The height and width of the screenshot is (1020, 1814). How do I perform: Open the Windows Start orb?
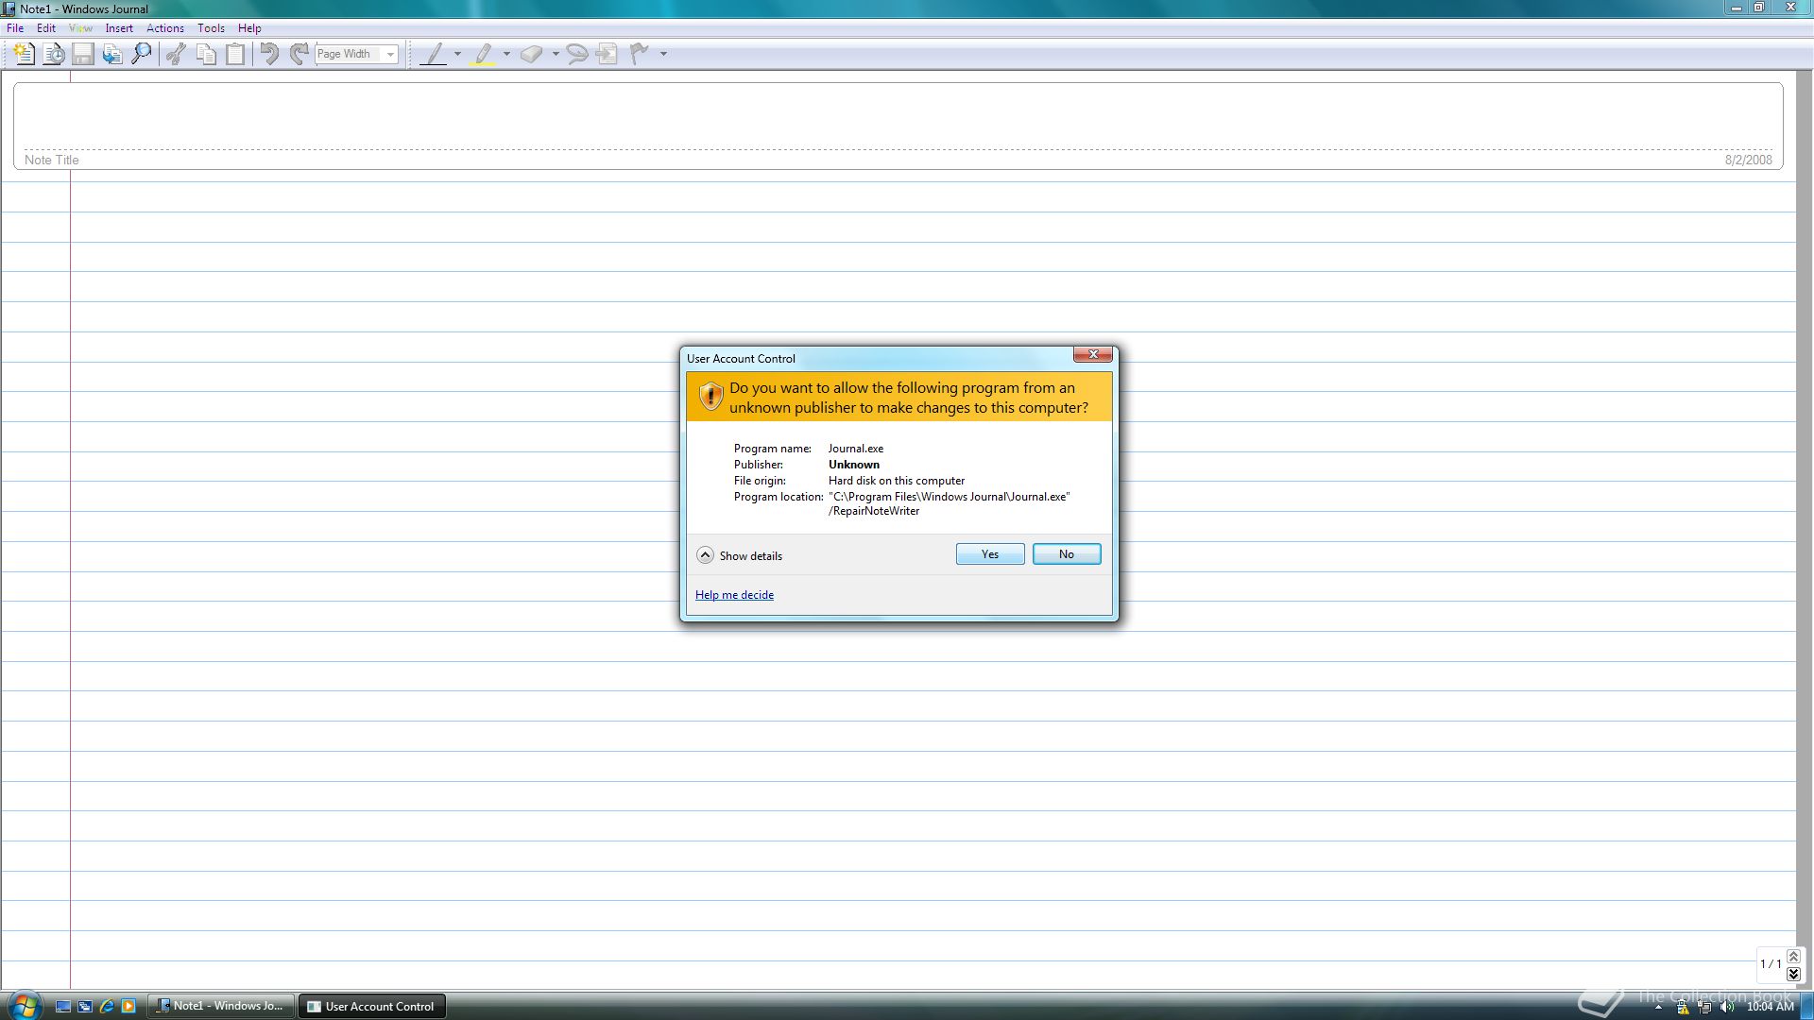tap(24, 1005)
